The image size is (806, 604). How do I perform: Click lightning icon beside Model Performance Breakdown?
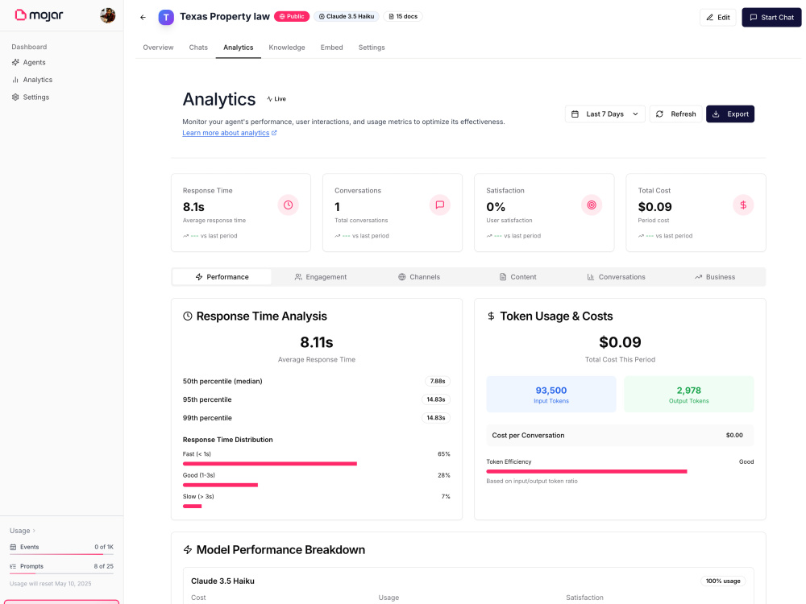coord(188,550)
